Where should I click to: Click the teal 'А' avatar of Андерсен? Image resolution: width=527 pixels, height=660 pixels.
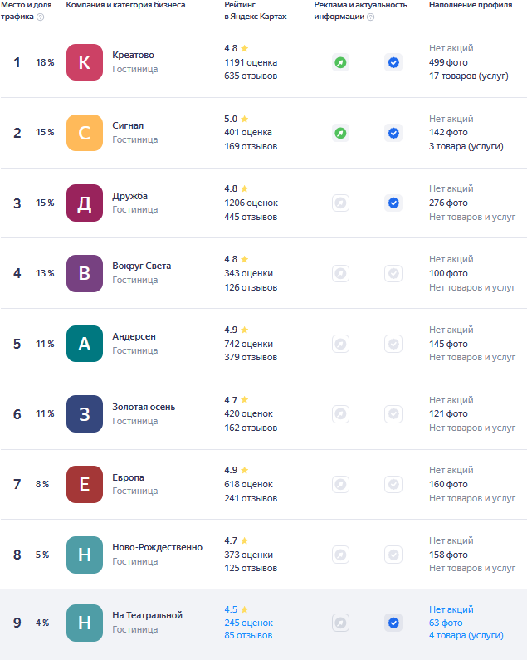85,344
